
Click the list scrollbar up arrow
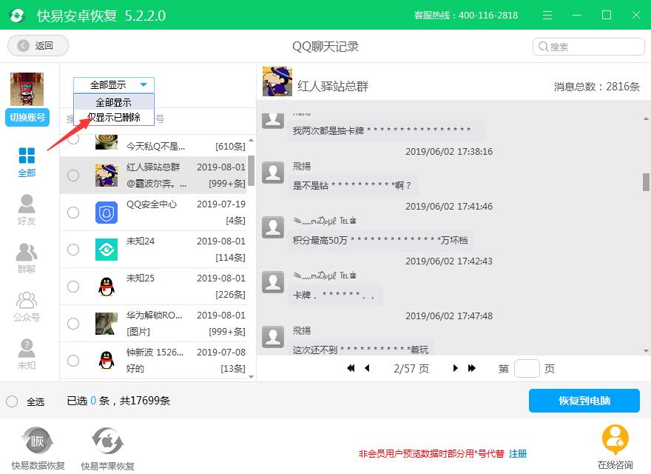pyautogui.click(x=252, y=140)
